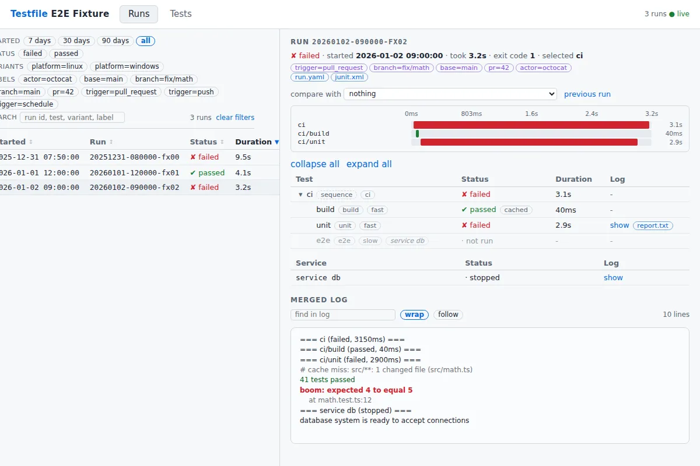This screenshot has width=700, height=466.
Task: Toggle the passed status filter chip
Action: (x=66, y=54)
